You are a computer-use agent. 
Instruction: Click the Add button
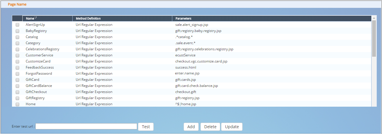(191, 127)
